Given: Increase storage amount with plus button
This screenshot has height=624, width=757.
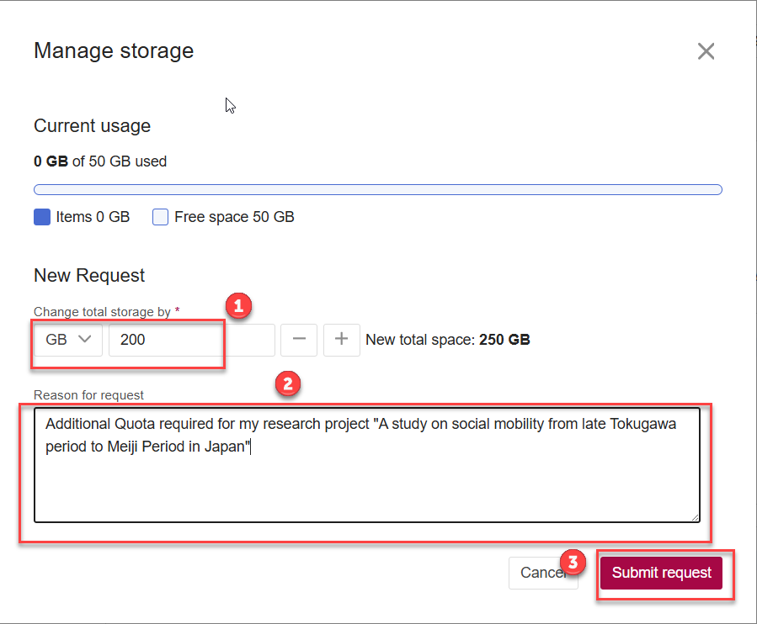Looking at the screenshot, I should [x=341, y=340].
